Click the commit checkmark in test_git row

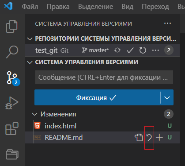point(130,50)
